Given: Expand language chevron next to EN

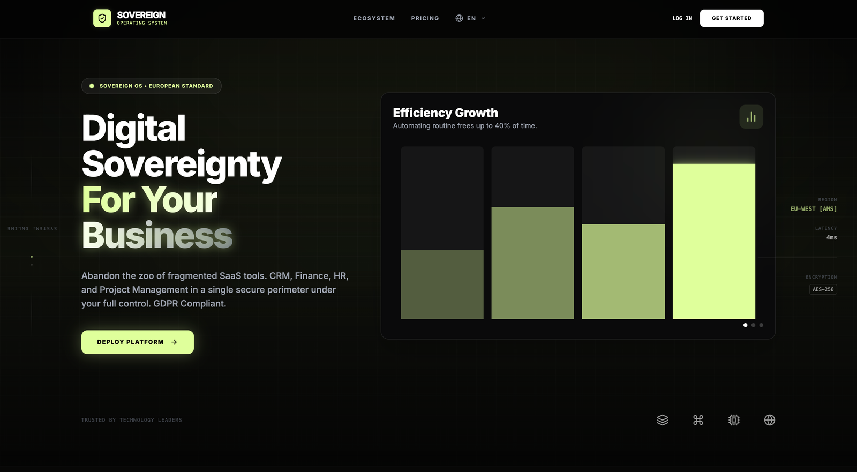Looking at the screenshot, I should (483, 18).
